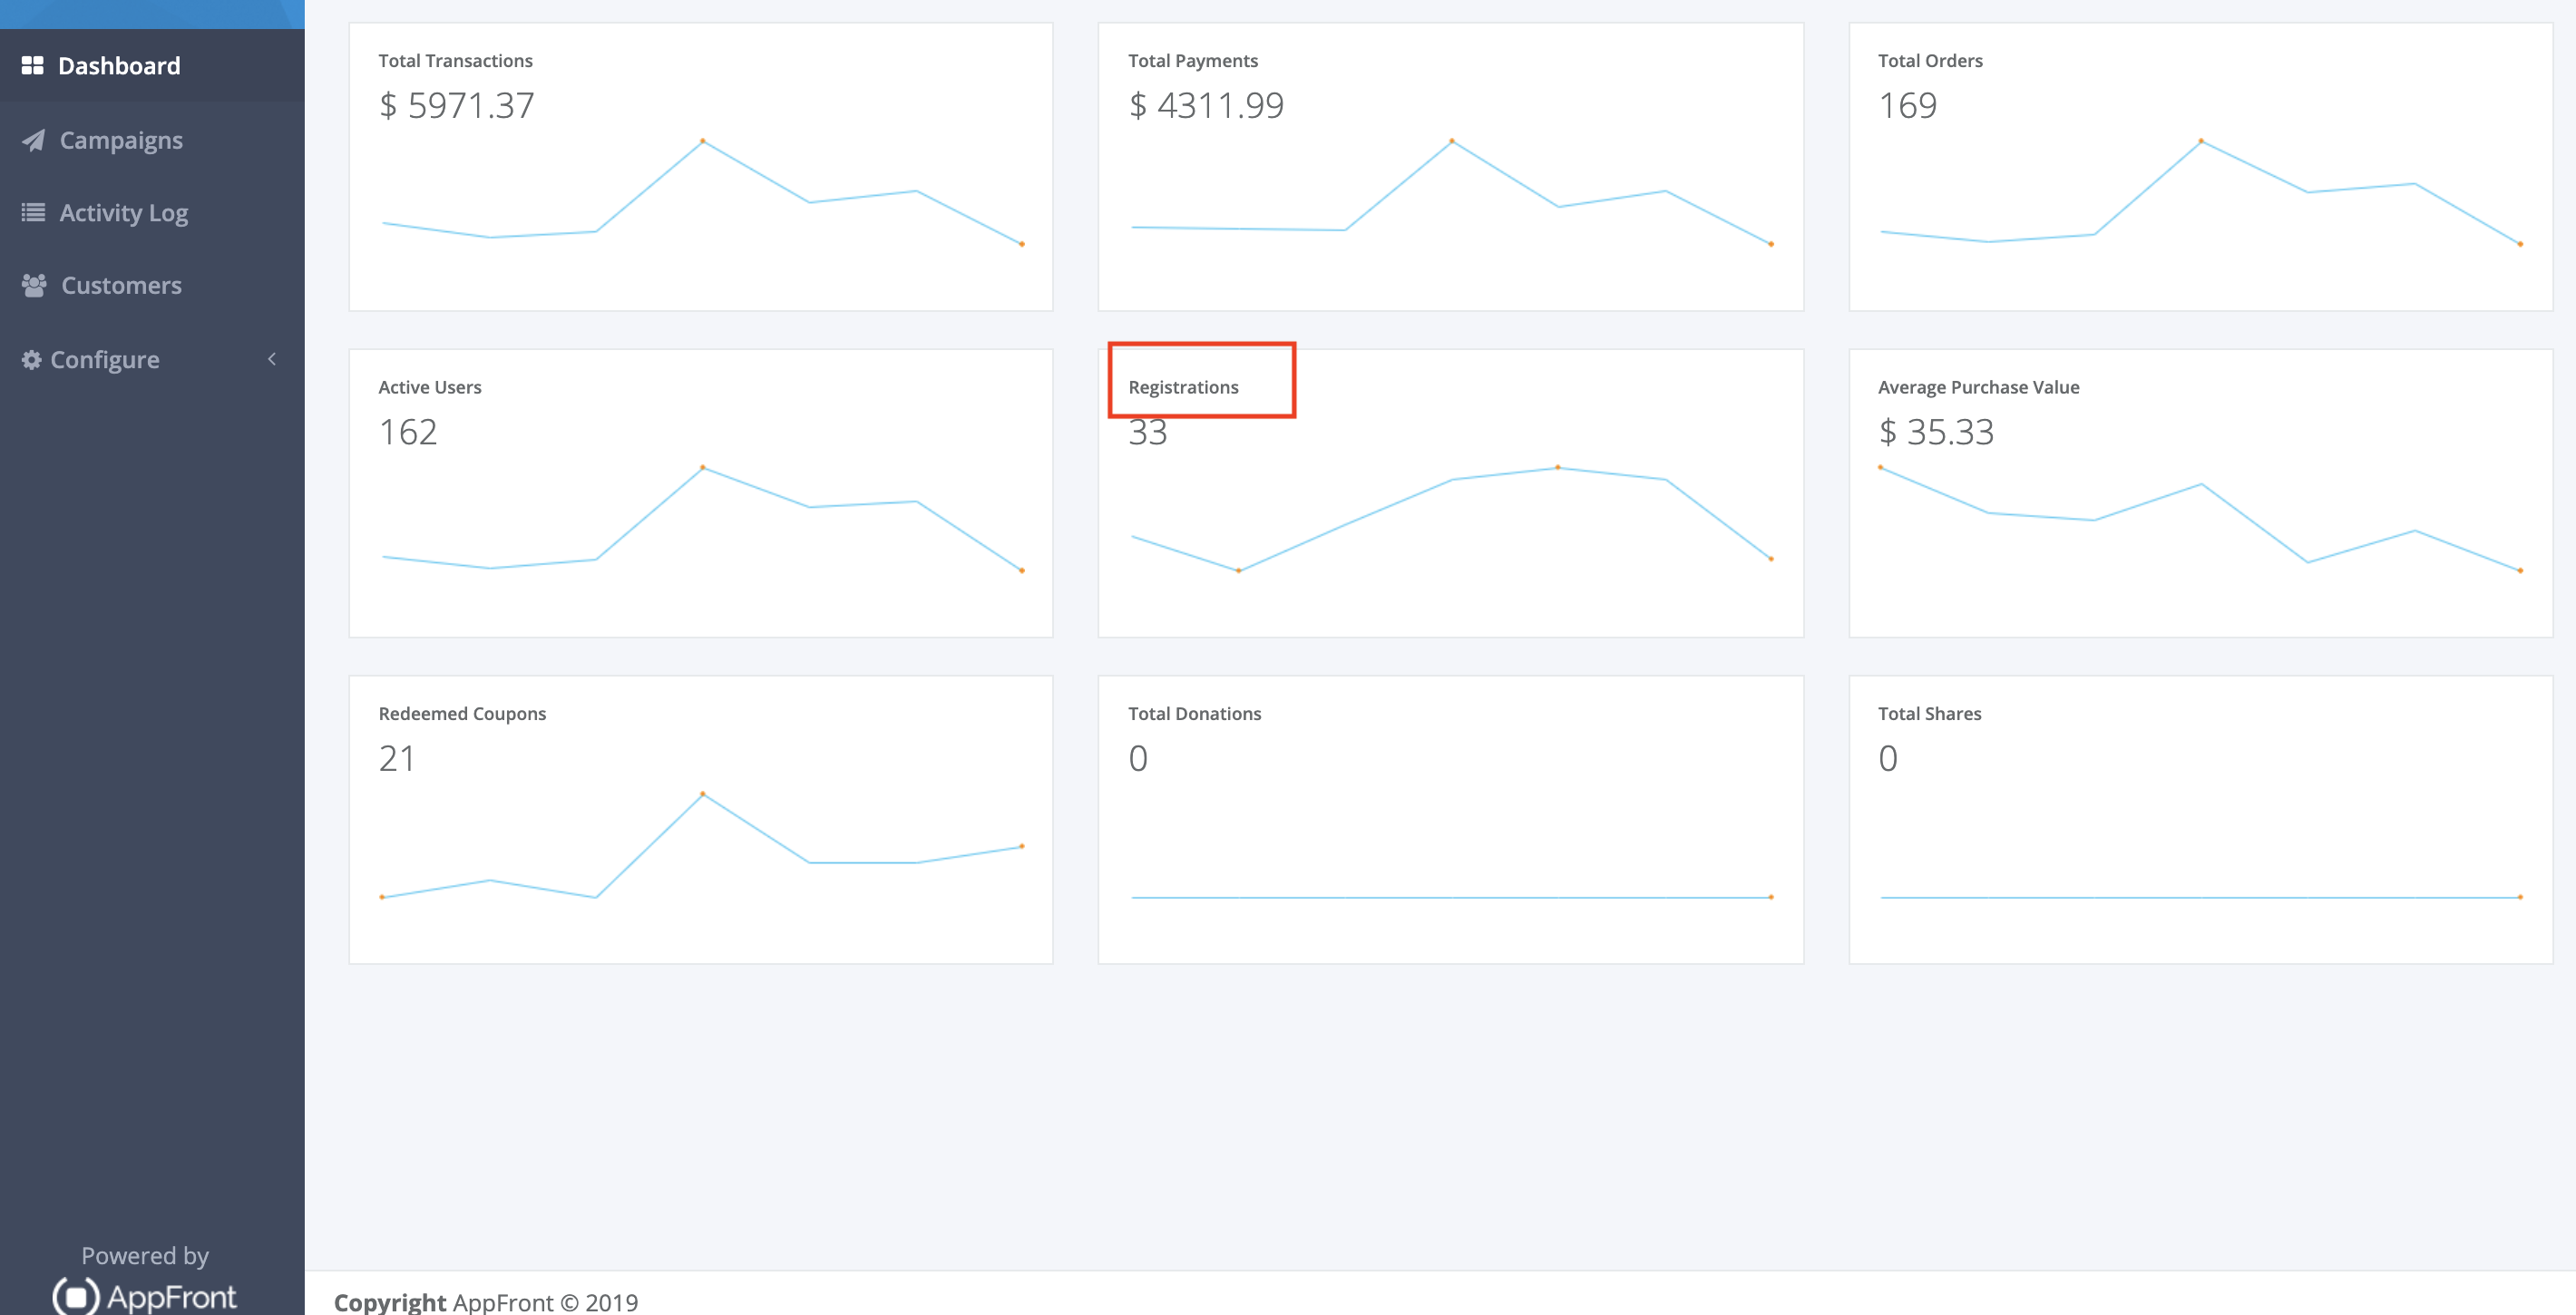Click the Configure gear icon
Viewport: 2576px width, 1315px height.
tap(32, 359)
